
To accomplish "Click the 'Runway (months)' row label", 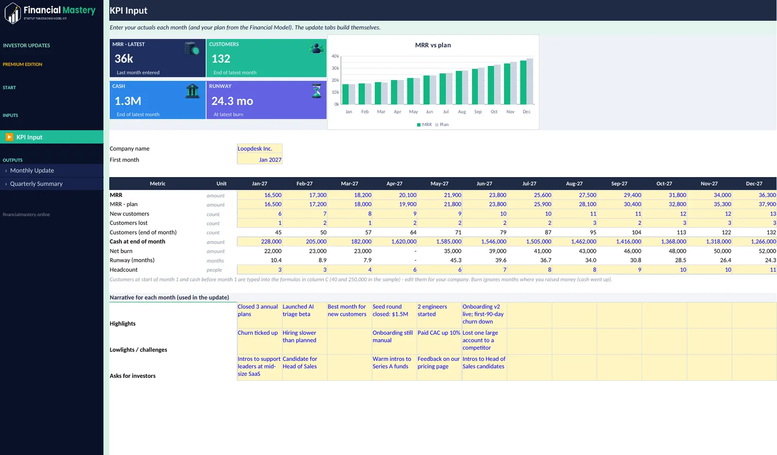I will point(132,260).
